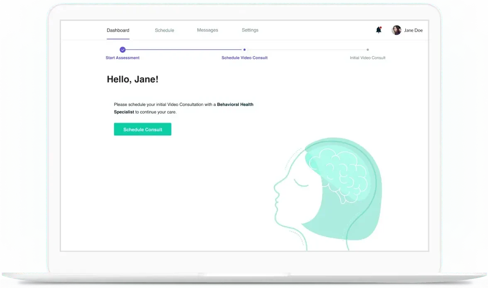Image resolution: width=488 pixels, height=288 pixels.
Task: Select the Initial Video Consult step dot
Action: pyautogui.click(x=368, y=49)
